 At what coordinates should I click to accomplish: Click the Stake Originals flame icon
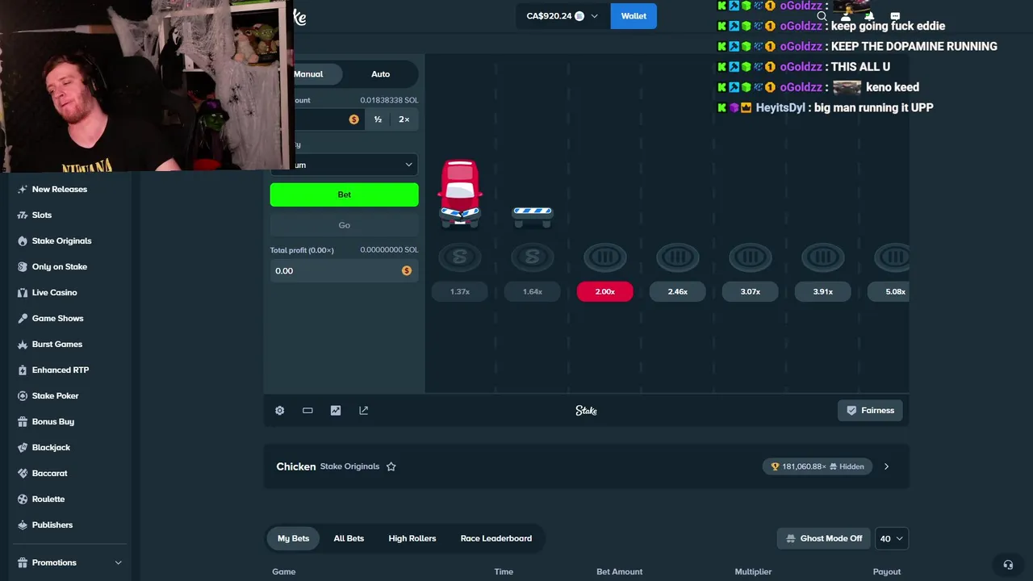coord(23,240)
